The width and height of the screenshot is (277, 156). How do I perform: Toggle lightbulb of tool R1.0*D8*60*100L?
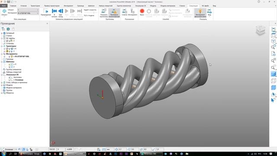[x=10, y=56]
